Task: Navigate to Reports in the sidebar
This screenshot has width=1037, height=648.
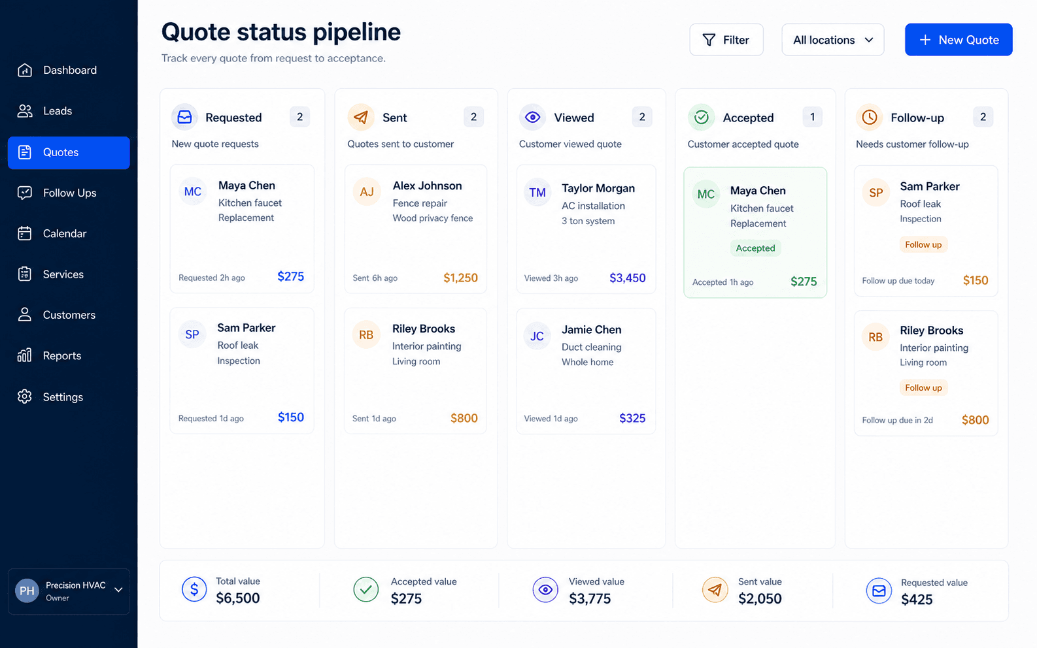Action: click(69, 355)
